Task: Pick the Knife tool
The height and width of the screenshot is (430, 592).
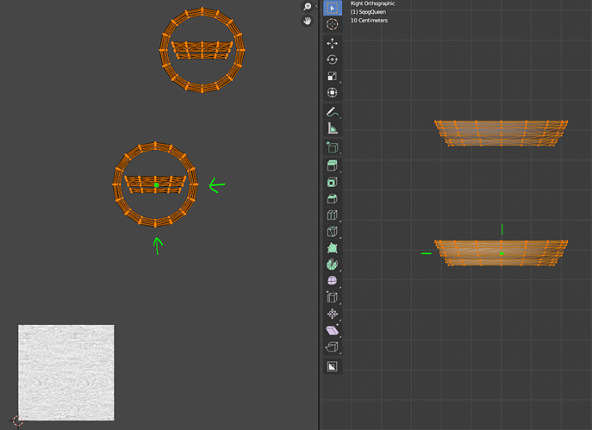Action: pos(333,232)
